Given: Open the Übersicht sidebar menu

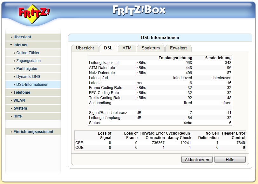Looking at the screenshot, I should tap(33, 37).
